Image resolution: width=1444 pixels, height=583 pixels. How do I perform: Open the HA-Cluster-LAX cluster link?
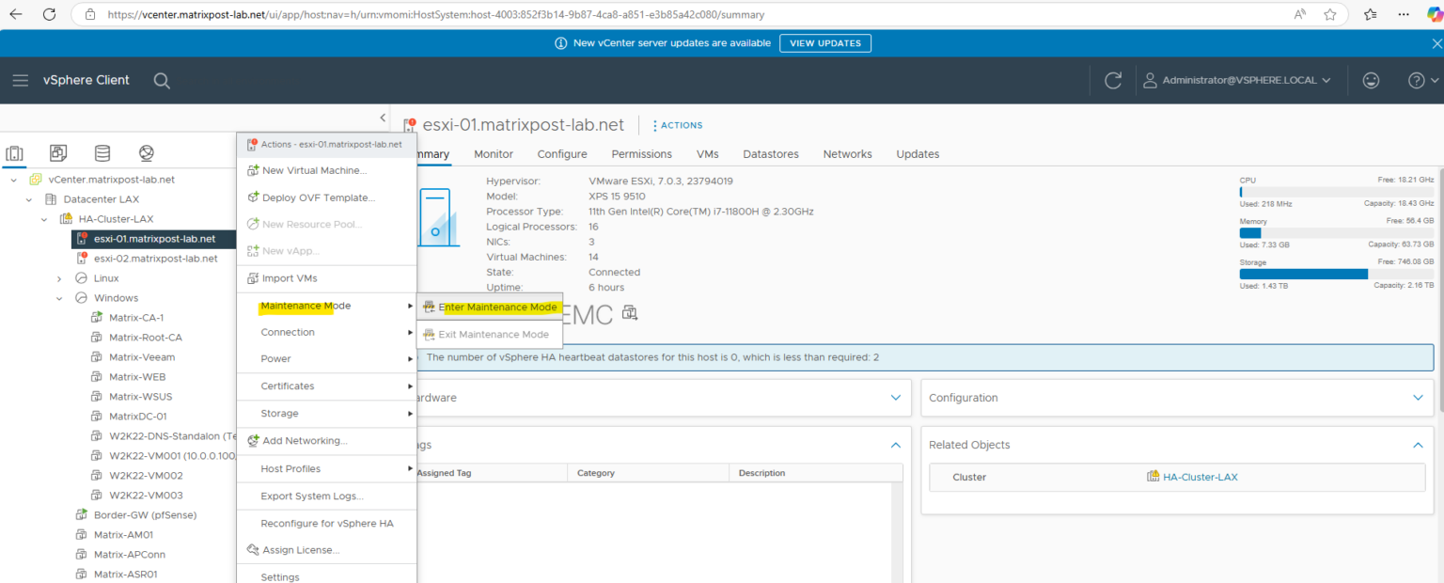click(x=1201, y=477)
